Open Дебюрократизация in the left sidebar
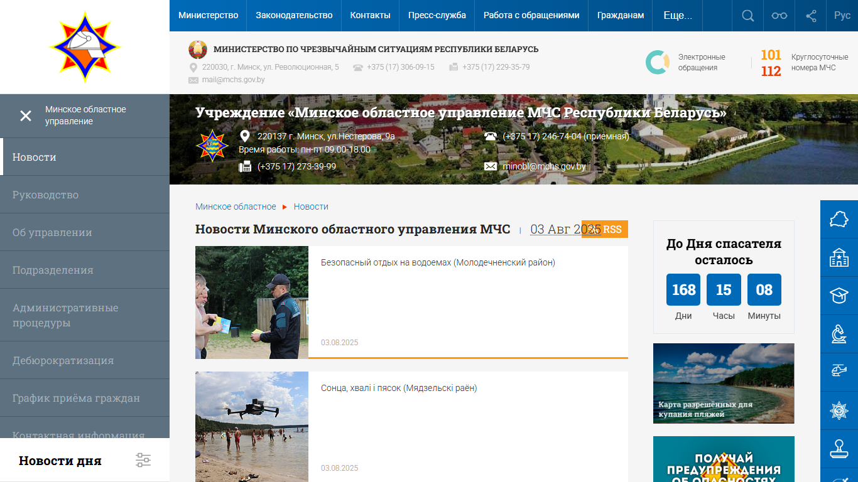The width and height of the screenshot is (858, 482). (85, 360)
